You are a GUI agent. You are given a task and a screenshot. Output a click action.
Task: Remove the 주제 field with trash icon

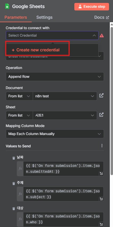14,183
